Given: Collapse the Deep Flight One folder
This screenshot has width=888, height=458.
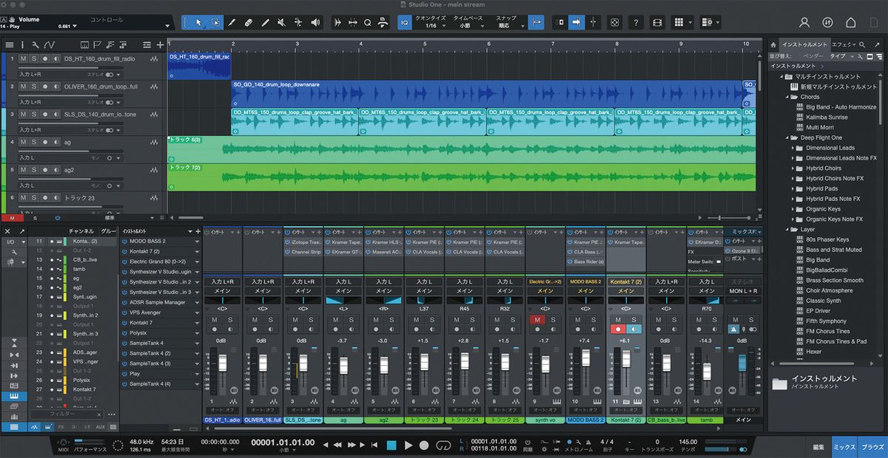Looking at the screenshot, I should pyautogui.click(x=788, y=137).
